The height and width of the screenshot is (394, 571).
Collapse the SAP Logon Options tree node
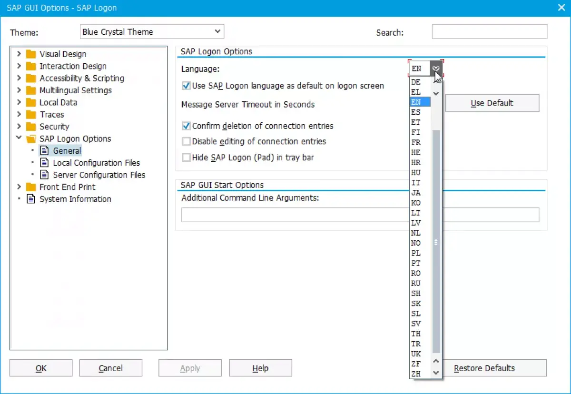19,138
